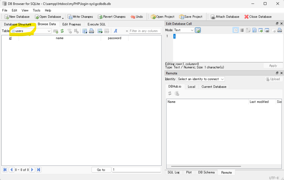
Task: Click Write Changes in the toolbar
Action: pyautogui.click(x=80, y=17)
